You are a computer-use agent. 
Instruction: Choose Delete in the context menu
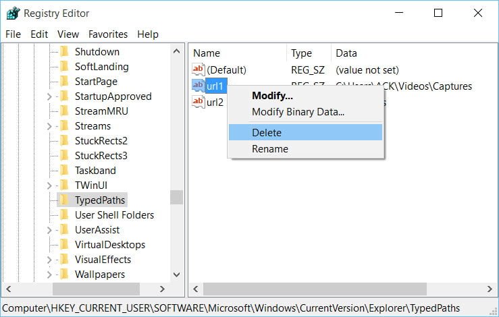click(x=305, y=132)
